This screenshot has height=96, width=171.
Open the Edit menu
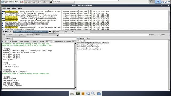click(x=9, y=8)
